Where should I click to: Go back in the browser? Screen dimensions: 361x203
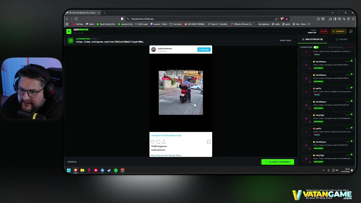67,19
